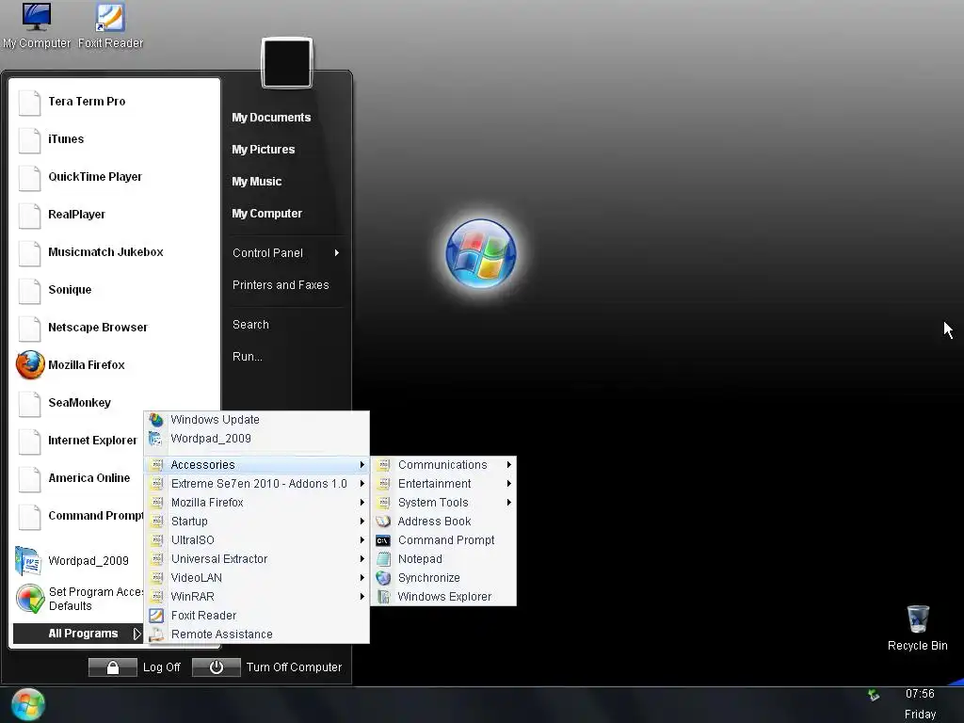Click the Communications folder icon

(x=384, y=465)
